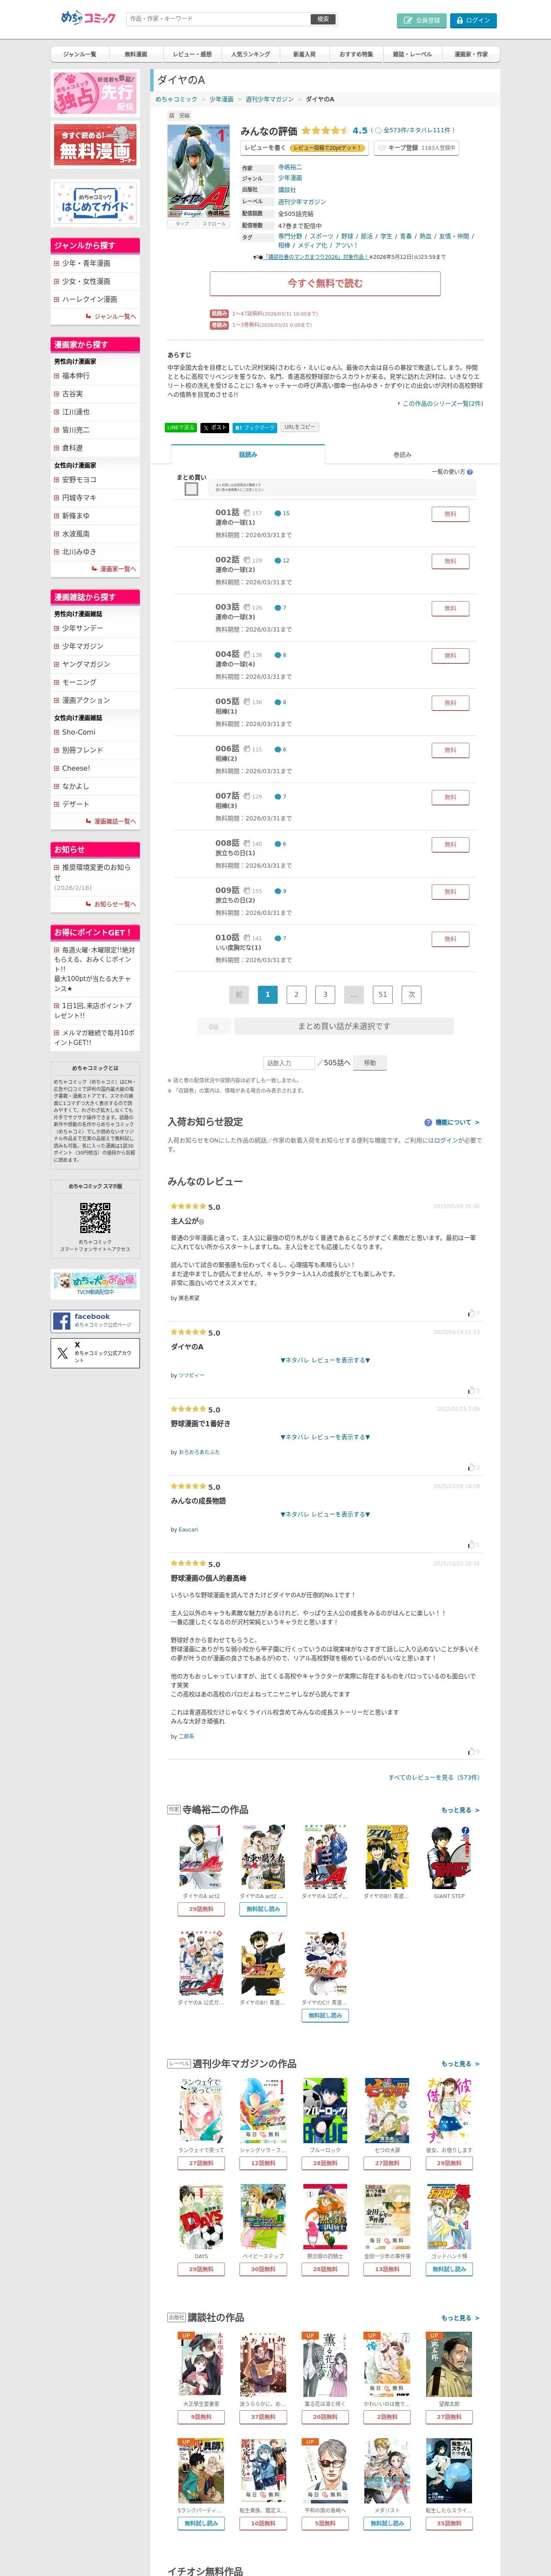
Task: Expand 福本伸行 author entry
Action: 95,376
